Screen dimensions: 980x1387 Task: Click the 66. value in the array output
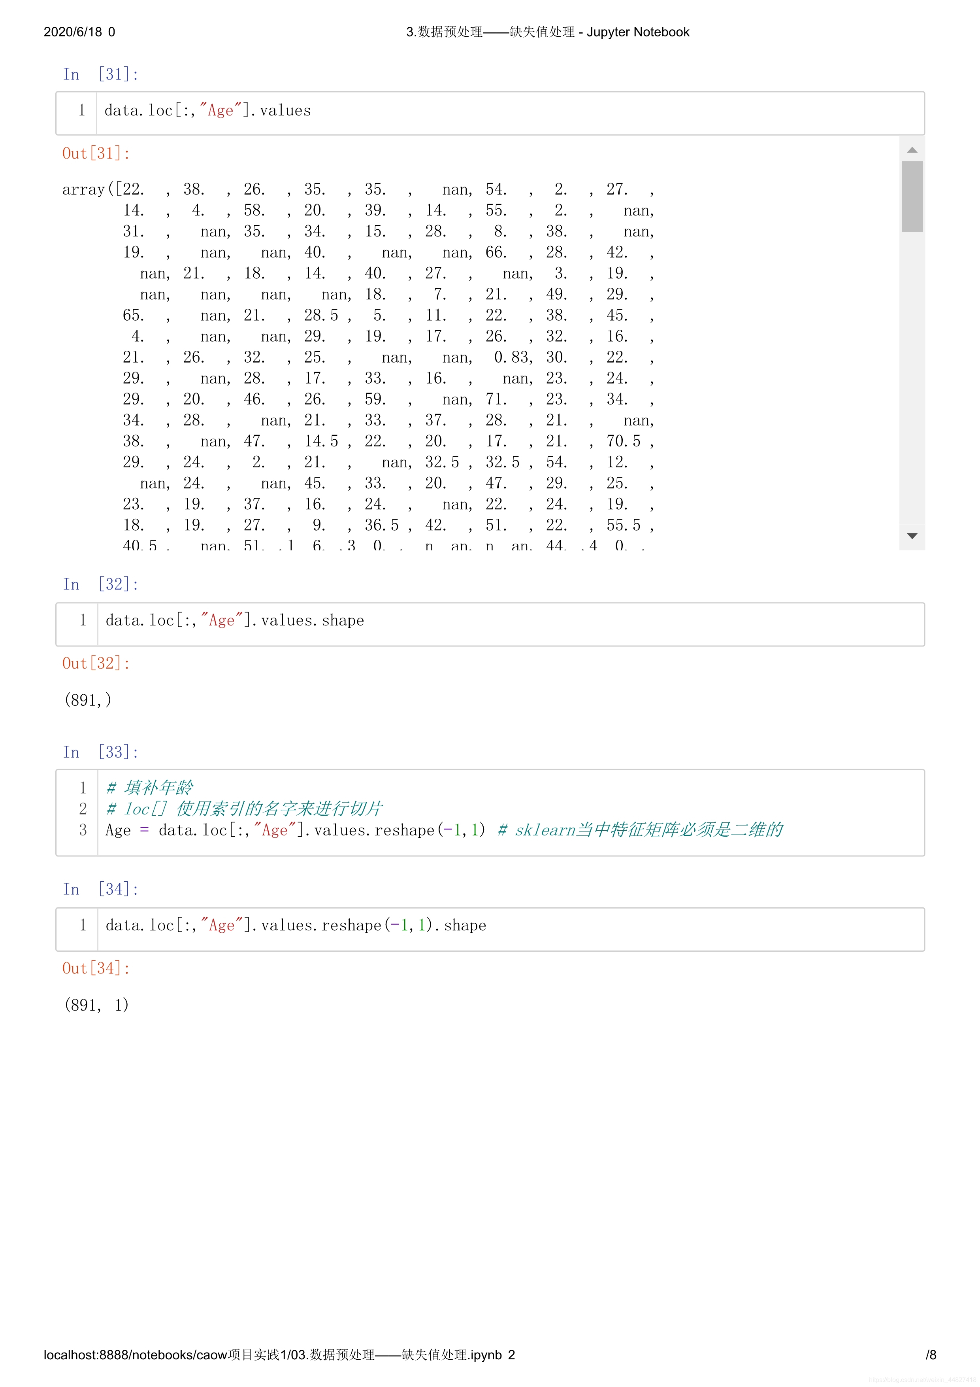pyautogui.click(x=496, y=253)
